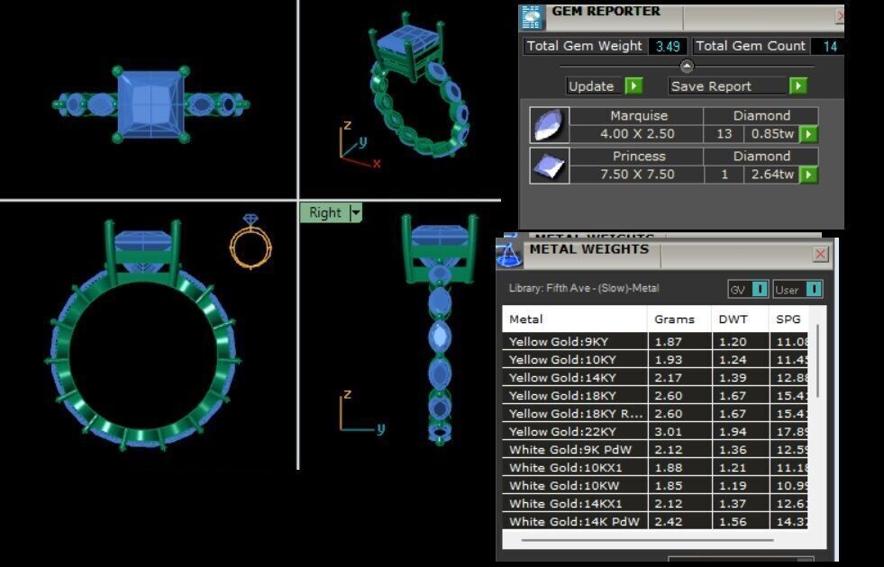Image resolution: width=884 pixels, height=567 pixels.
Task: Click the Total Gem Weight value field
Action: click(x=668, y=46)
